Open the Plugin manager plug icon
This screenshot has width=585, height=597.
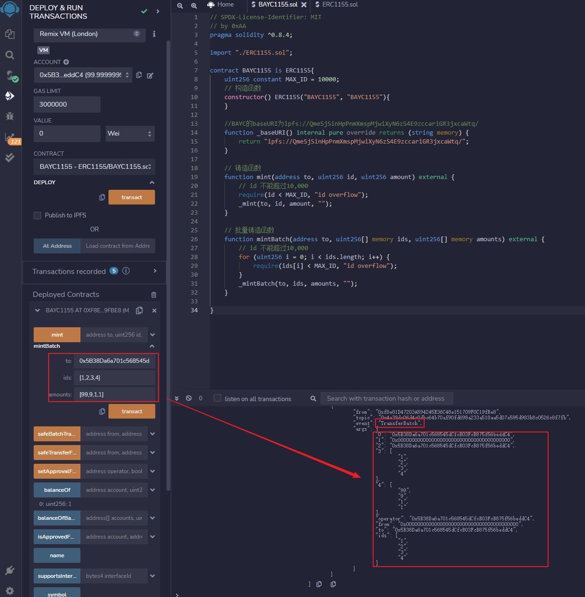click(x=9, y=570)
